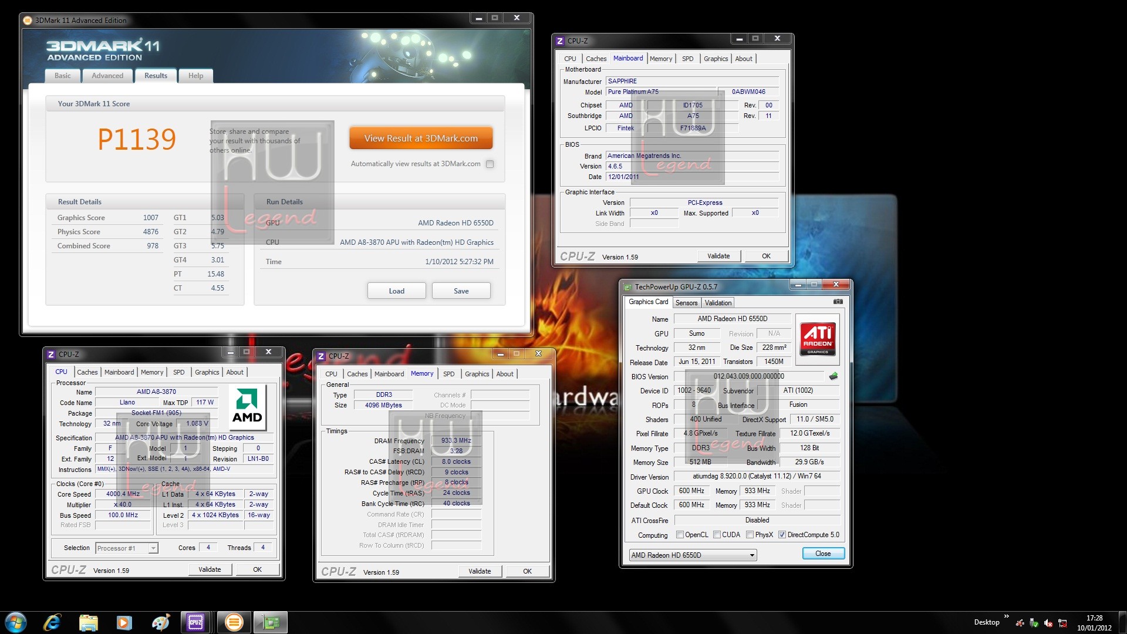The width and height of the screenshot is (1127, 634).
Task: Enable automatically view results at 3DMark.com
Action: point(490,164)
